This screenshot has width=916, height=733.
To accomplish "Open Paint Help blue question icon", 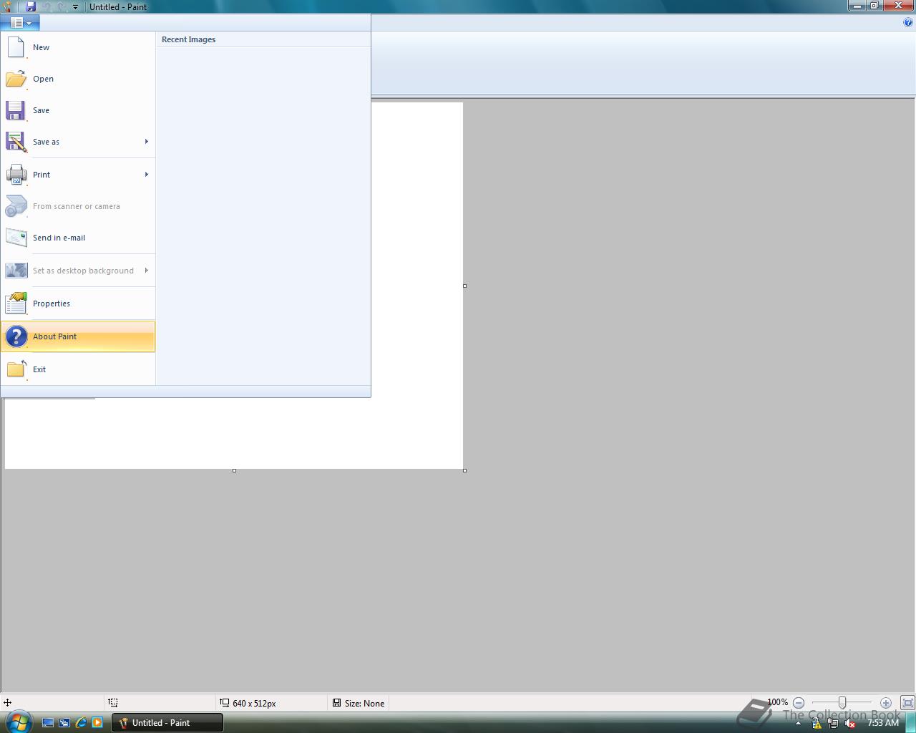I will (x=909, y=22).
